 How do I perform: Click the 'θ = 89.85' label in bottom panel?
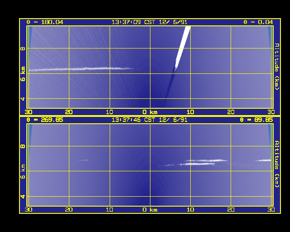pyautogui.click(x=256, y=120)
